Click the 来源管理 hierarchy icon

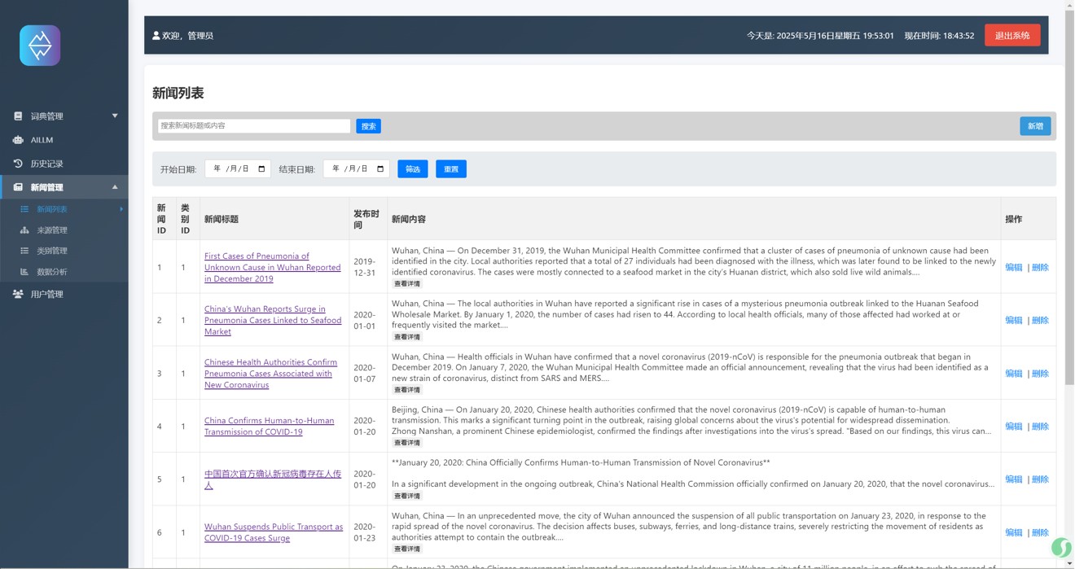[24, 230]
